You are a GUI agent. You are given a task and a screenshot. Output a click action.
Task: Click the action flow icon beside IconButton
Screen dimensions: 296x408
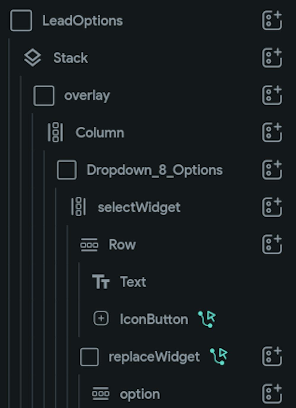point(207,319)
